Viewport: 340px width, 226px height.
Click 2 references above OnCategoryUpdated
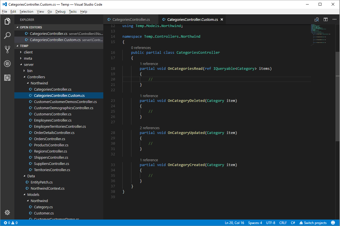pos(150,128)
